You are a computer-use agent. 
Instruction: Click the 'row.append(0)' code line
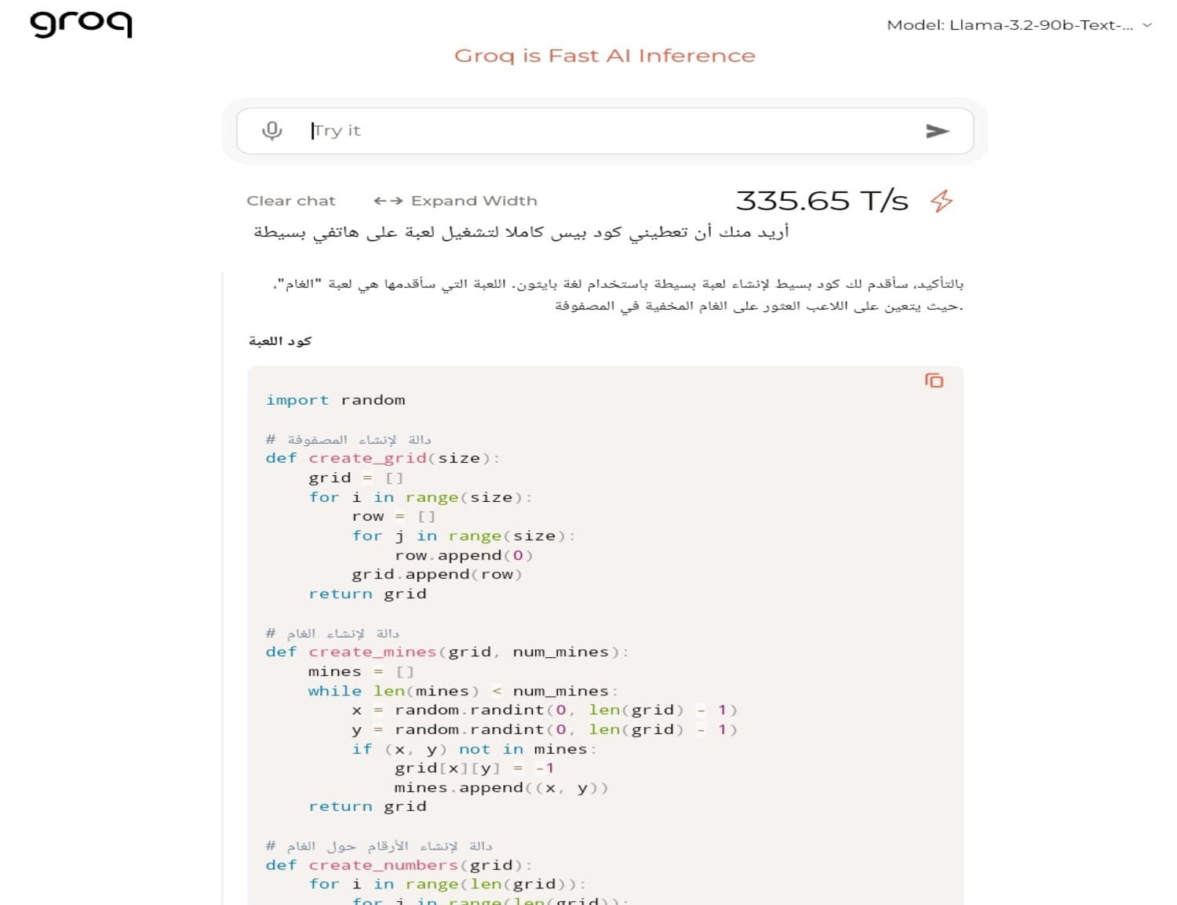click(464, 555)
